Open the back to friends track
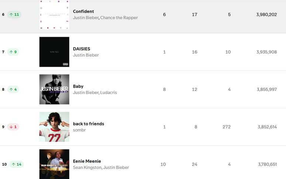This screenshot has height=179, width=286. (89, 124)
